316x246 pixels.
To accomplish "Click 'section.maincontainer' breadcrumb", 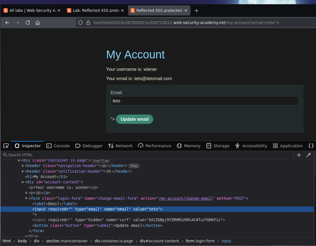I will (67, 241).
